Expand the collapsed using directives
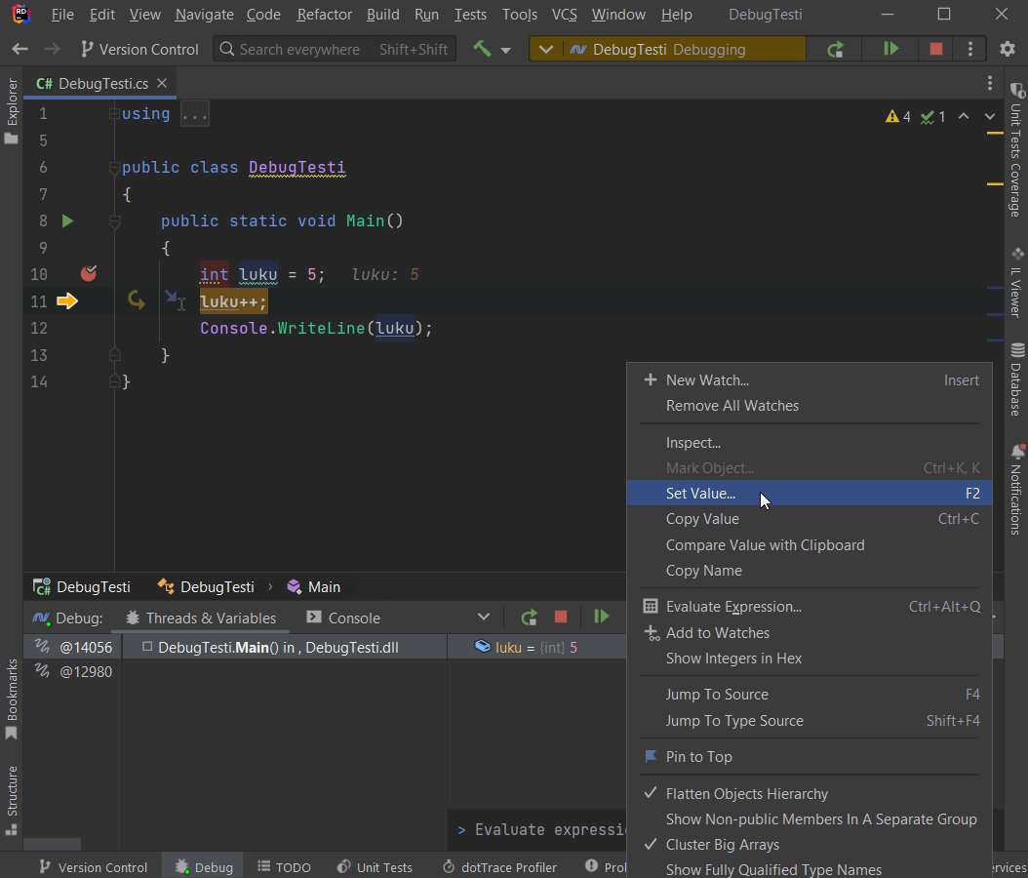 click(x=194, y=114)
